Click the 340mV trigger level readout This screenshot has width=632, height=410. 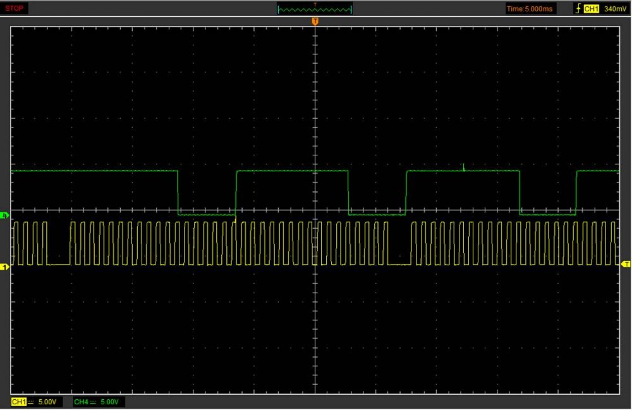(x=615, y=9)
